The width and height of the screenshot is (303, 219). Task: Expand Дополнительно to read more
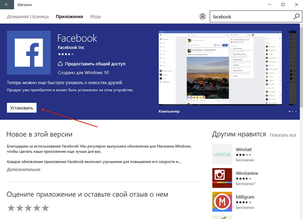click(24, 169)
